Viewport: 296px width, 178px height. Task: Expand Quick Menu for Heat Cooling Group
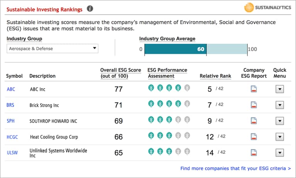(x=280, y=136)
